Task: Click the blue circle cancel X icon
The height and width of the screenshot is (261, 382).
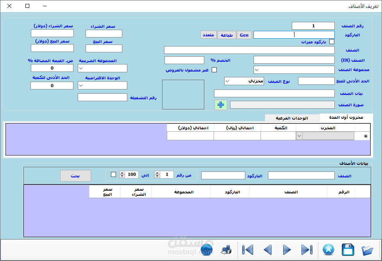Action: tap(328, 250)
